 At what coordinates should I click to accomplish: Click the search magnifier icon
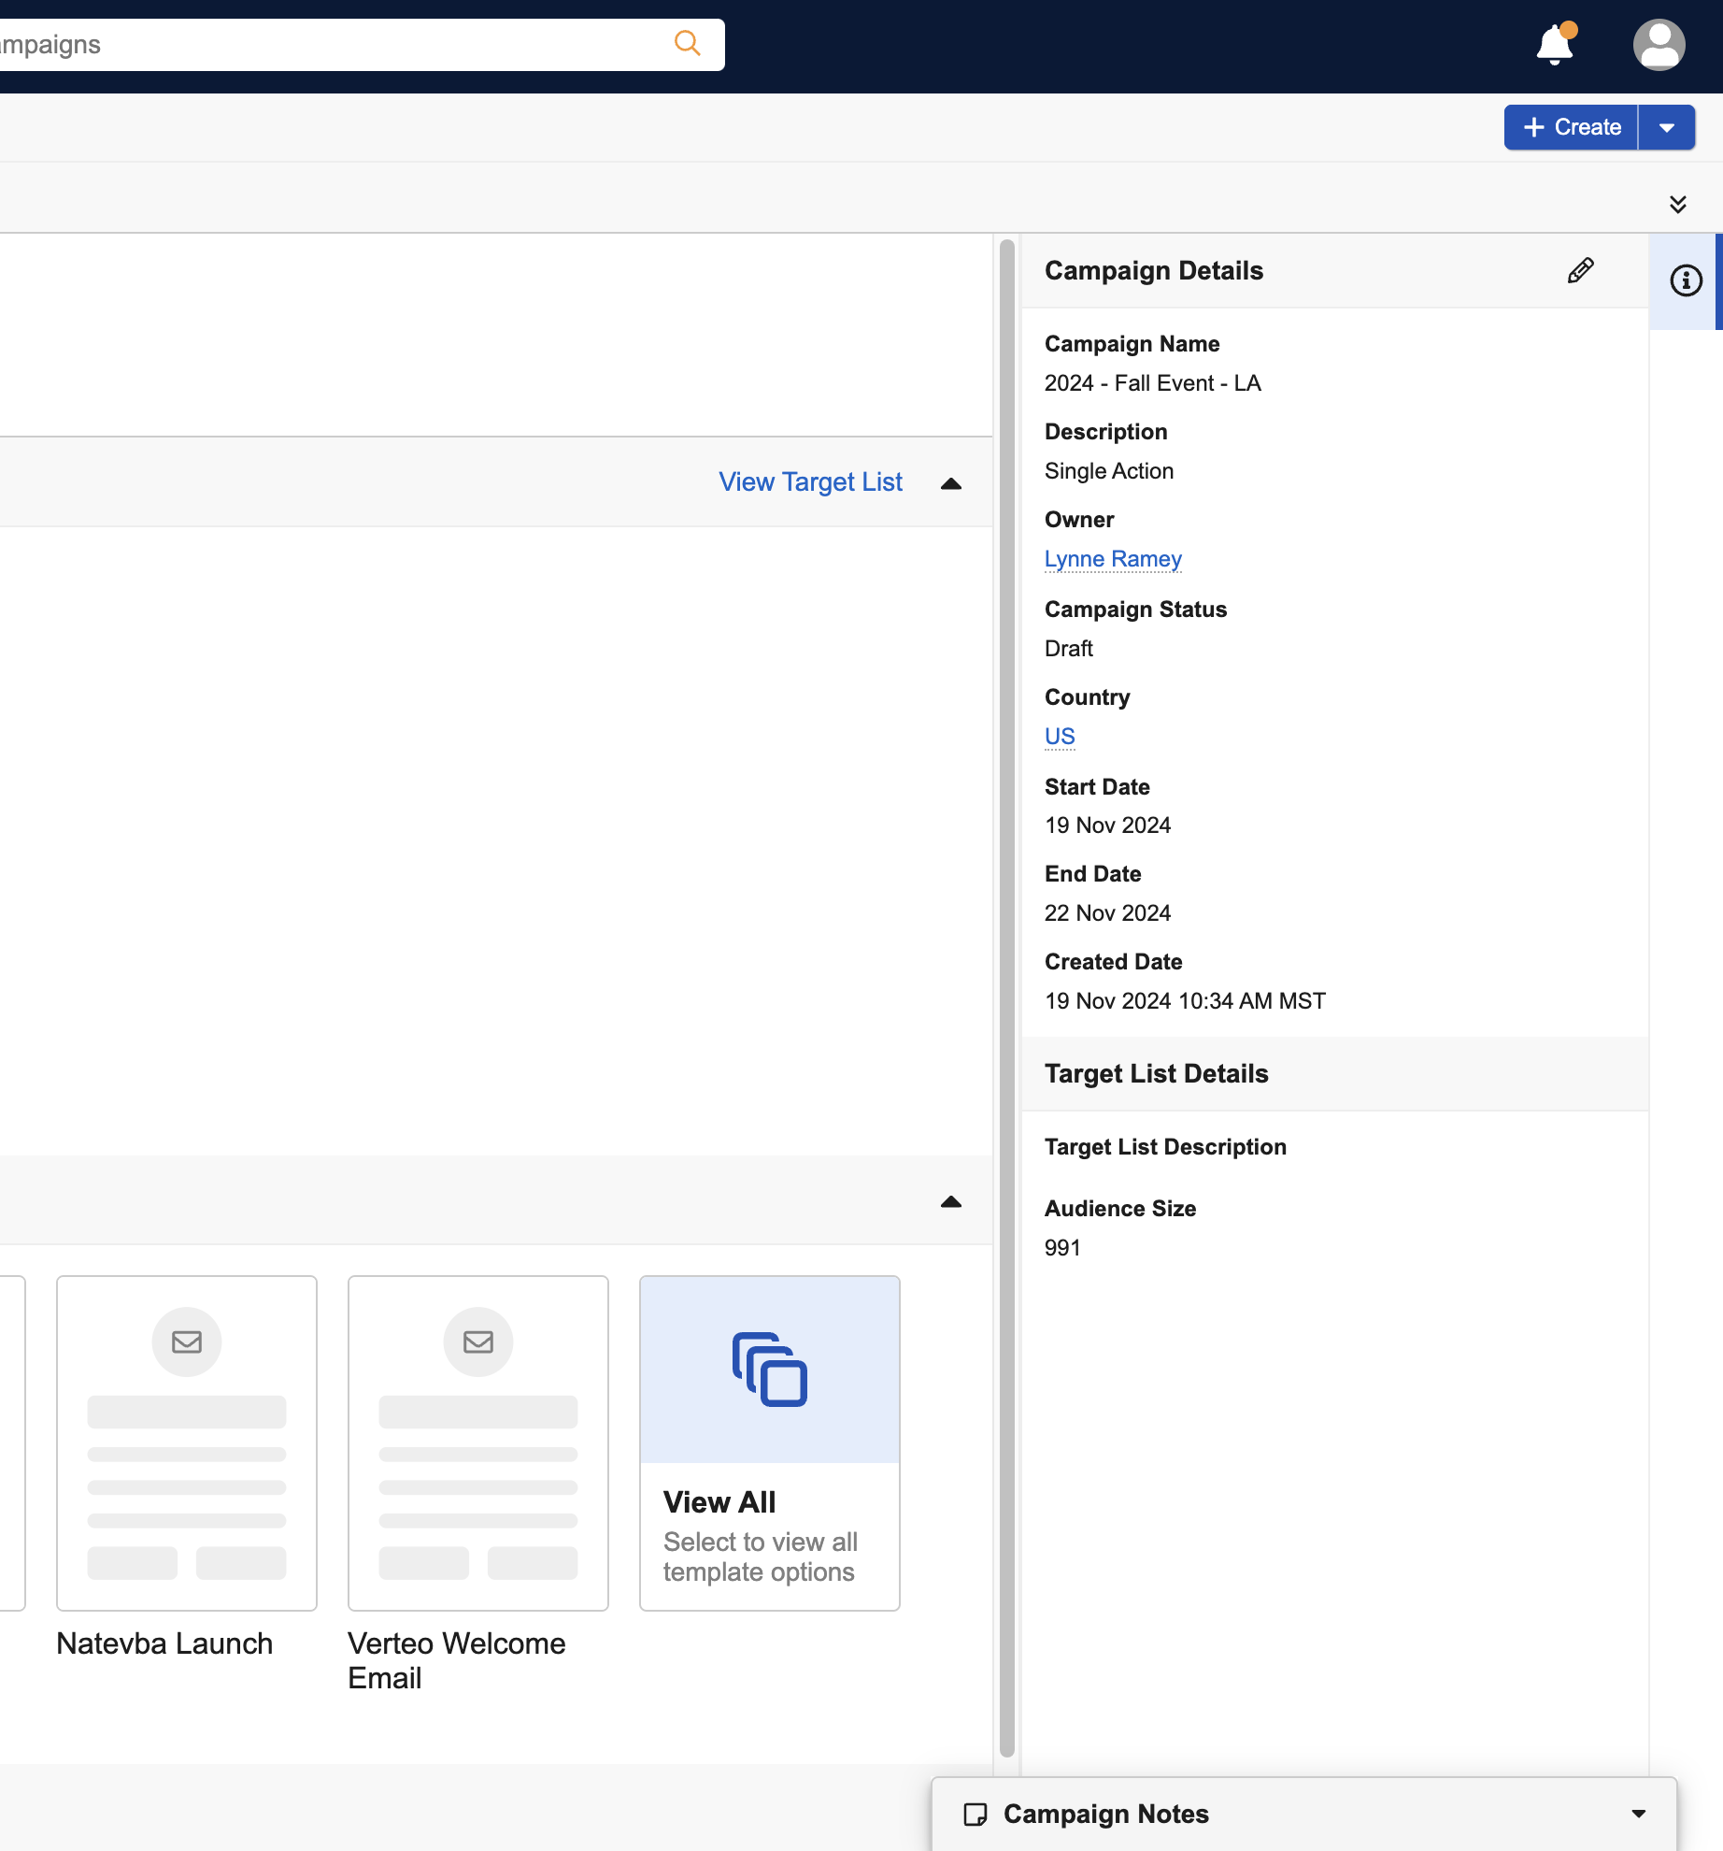(x=687, y=44)
